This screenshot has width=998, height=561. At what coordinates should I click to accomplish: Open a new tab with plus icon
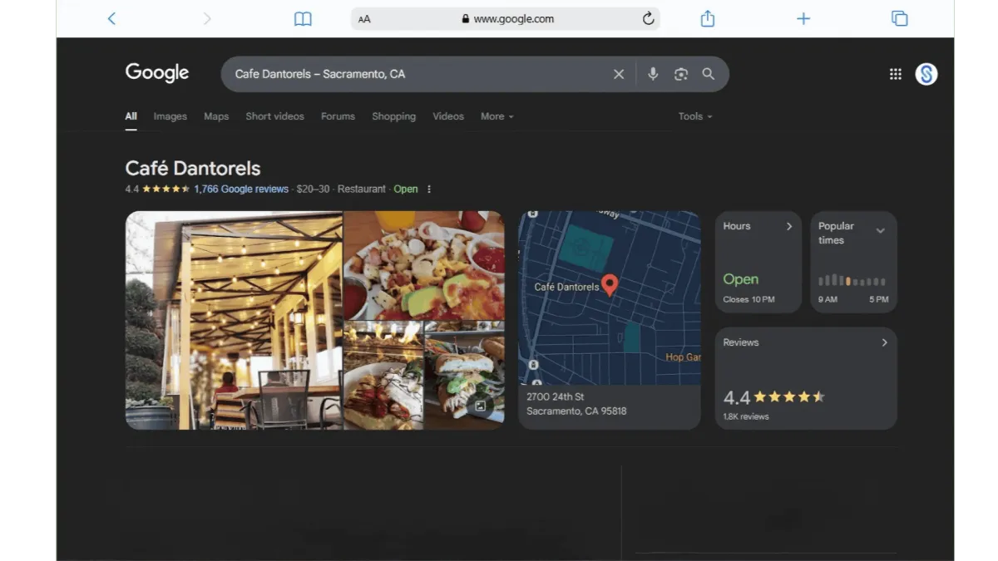click(x=803, y=18)
